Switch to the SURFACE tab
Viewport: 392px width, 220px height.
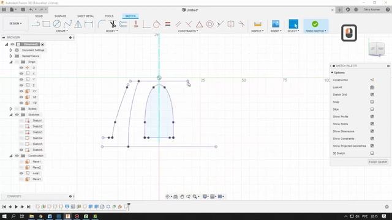tap(60, 16)
